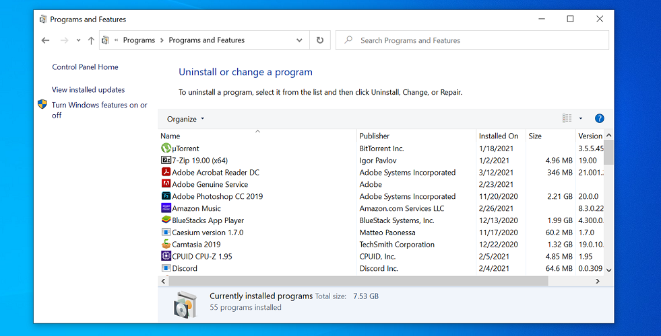Click the Caesium version 1.7.0 icon
661x336 pixels.
tap(166, 232)
